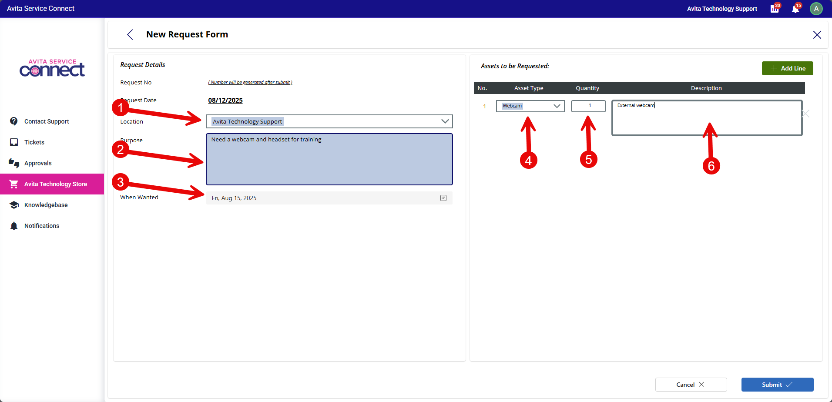This screenshot has width=832, height=402.
Task: Open the user avatar 'A' menu
Action: pos(816,9)
